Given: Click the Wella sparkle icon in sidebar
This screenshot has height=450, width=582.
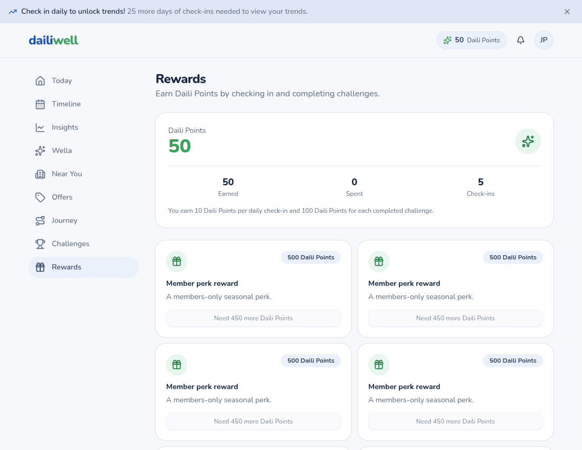Looking at the screenshot, I should click(40, 151).
